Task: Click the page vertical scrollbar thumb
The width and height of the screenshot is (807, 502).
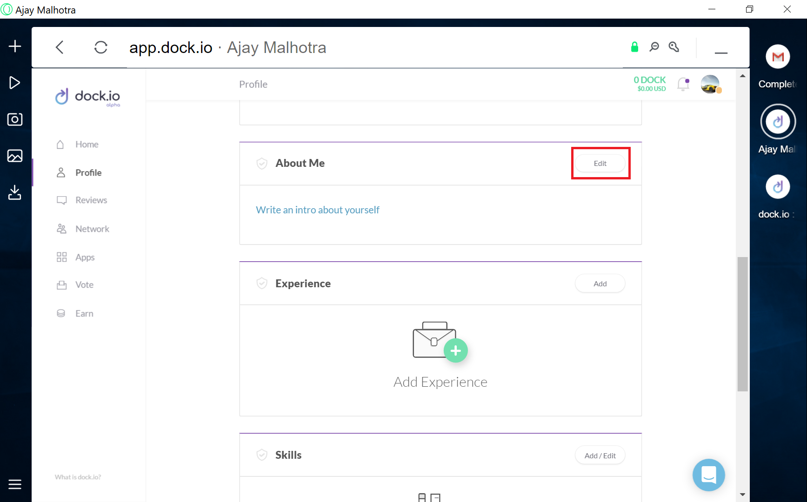Action: click(742, 324)
